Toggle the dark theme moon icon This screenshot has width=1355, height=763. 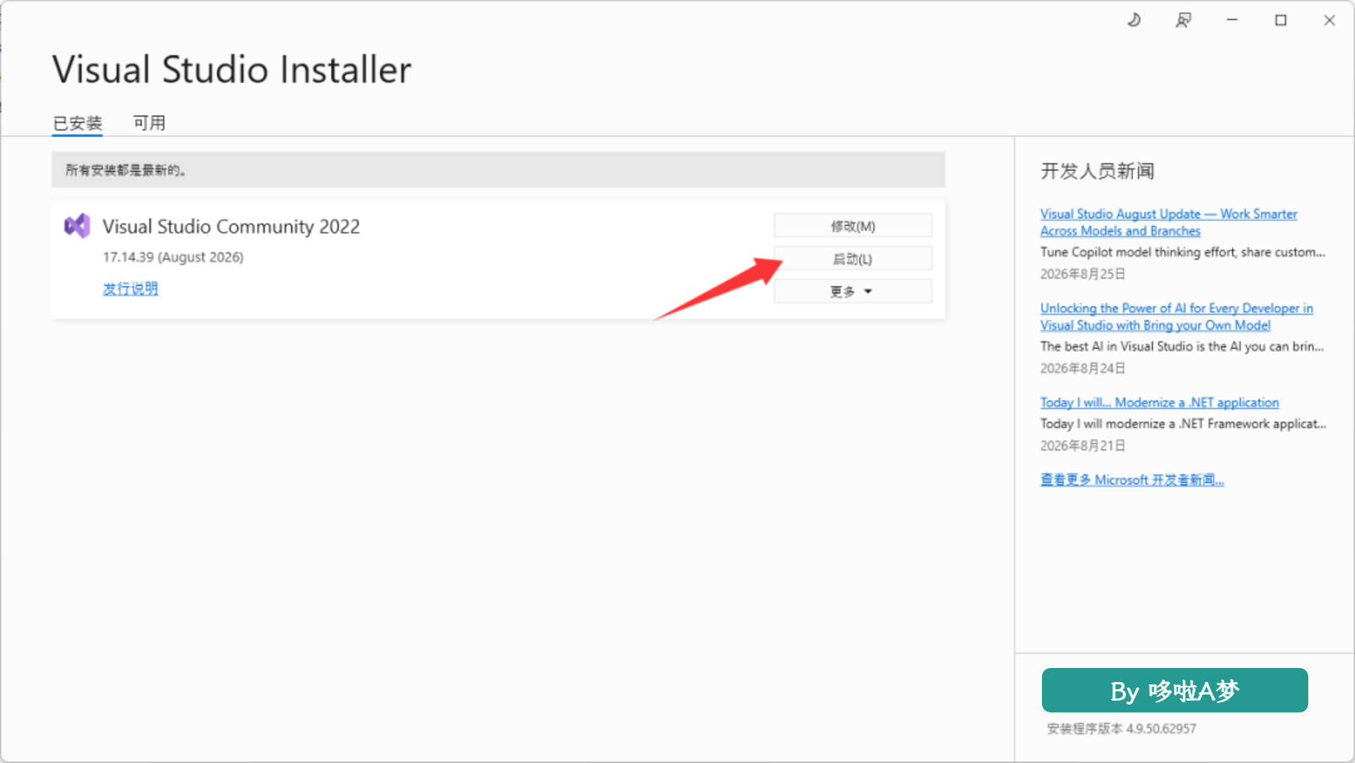[x=1134, y=20]
